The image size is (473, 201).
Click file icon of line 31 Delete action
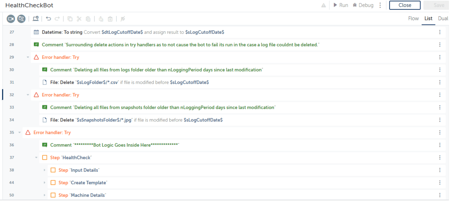(x=44, y=82)
